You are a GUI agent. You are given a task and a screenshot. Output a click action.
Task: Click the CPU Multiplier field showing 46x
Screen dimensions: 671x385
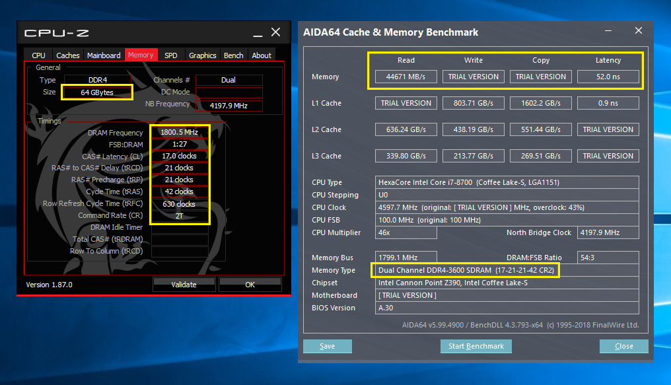point(406,232)
